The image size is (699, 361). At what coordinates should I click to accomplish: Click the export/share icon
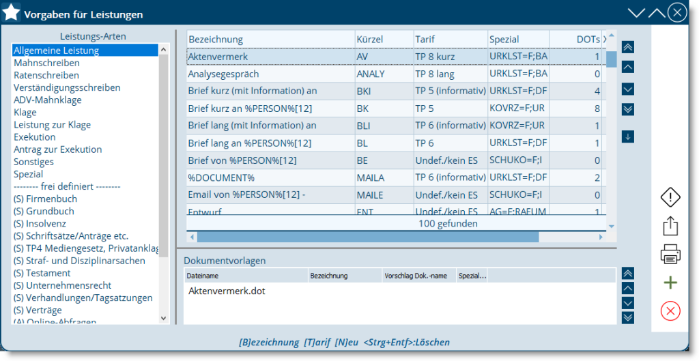click(x=670, y=227)
